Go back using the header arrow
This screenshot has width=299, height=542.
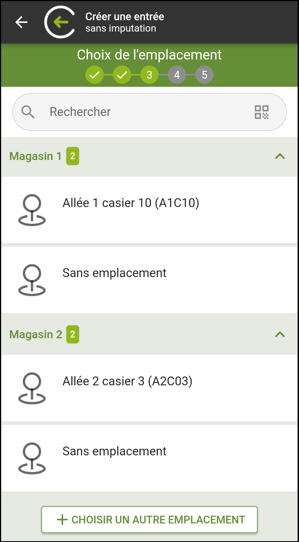coord(21,22)
